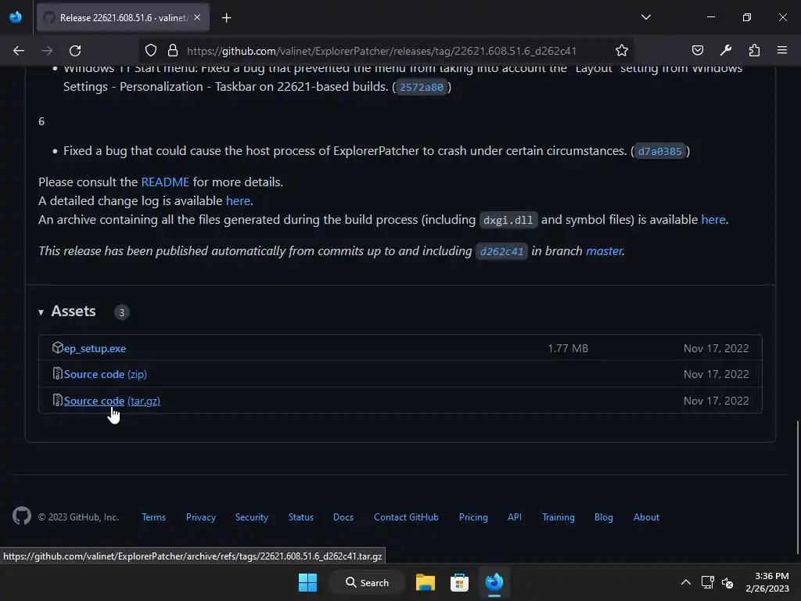Select the Release 22621.608.51.6 tab
The image size is (801, 601).
click(123, 17)
